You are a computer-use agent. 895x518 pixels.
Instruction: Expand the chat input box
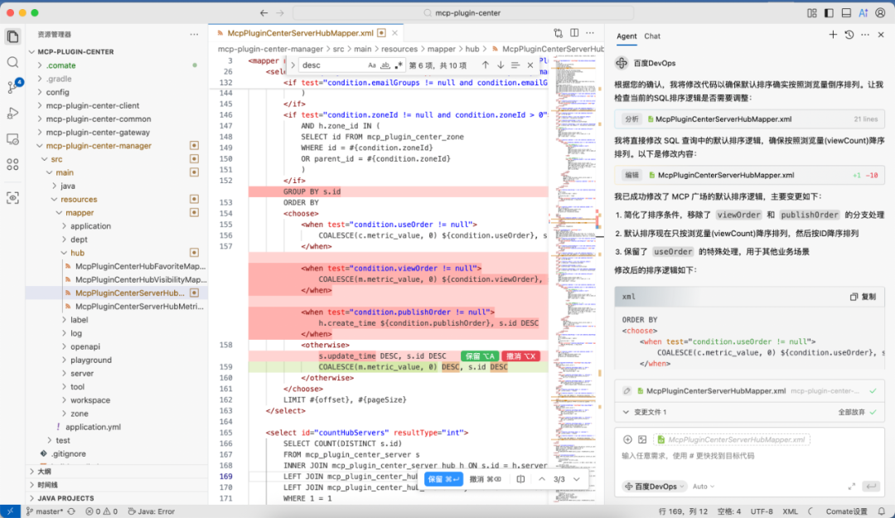click(x=852, y=487)
